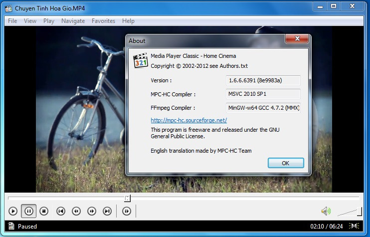Viewport: 370px width, 237px height.
Task: Skip to next track button
Action: [107, 211]
